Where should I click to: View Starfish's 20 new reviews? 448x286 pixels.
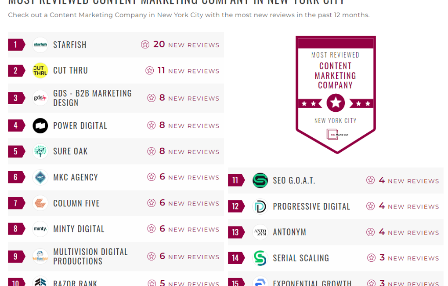click(x=180, y=45)
